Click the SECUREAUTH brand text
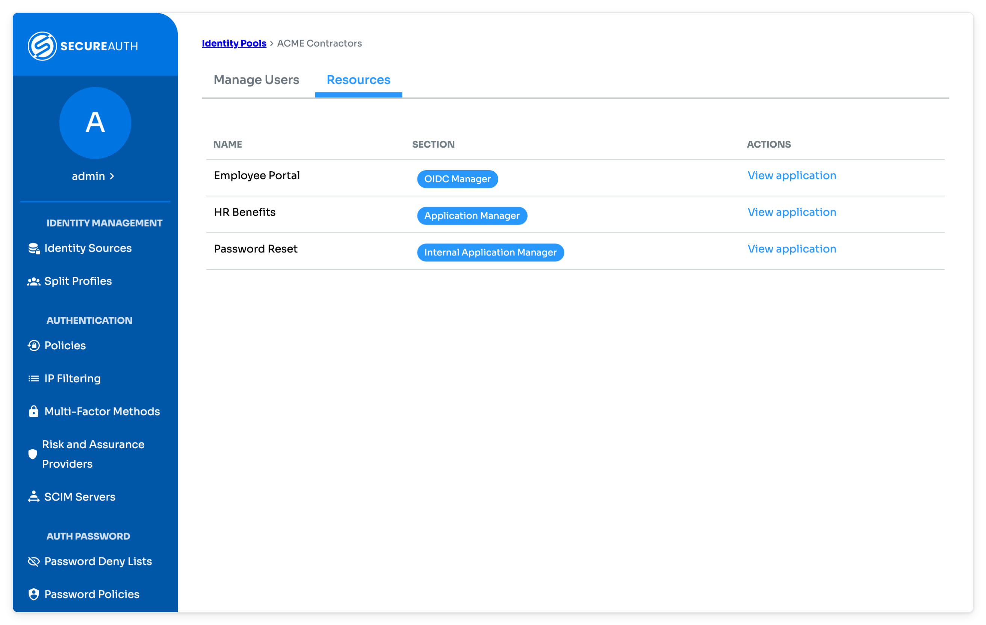 click(99, 46)
